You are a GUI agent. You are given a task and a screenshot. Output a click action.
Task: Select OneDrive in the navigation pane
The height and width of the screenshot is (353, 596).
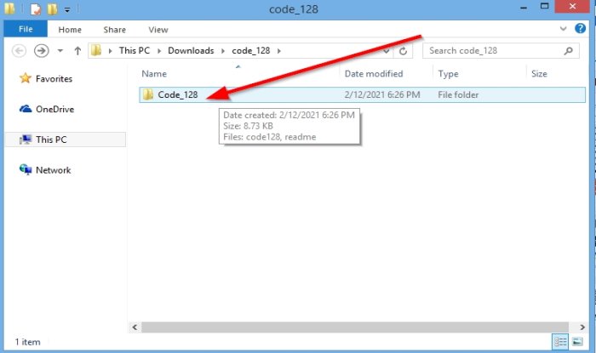click(x=54, y=109)
